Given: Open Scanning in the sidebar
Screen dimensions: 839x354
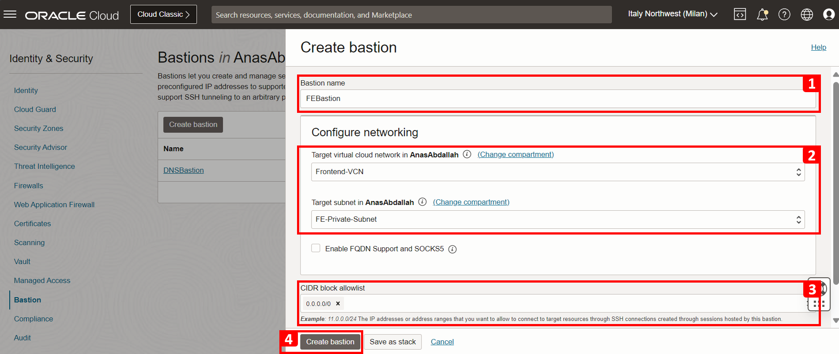Looking at the screenshot, I should click(x=29, y=242).
